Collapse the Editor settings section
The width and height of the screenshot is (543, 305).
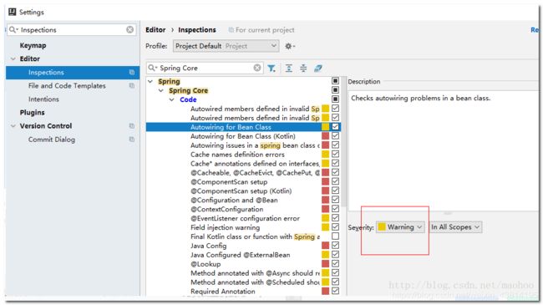(13, 59)
